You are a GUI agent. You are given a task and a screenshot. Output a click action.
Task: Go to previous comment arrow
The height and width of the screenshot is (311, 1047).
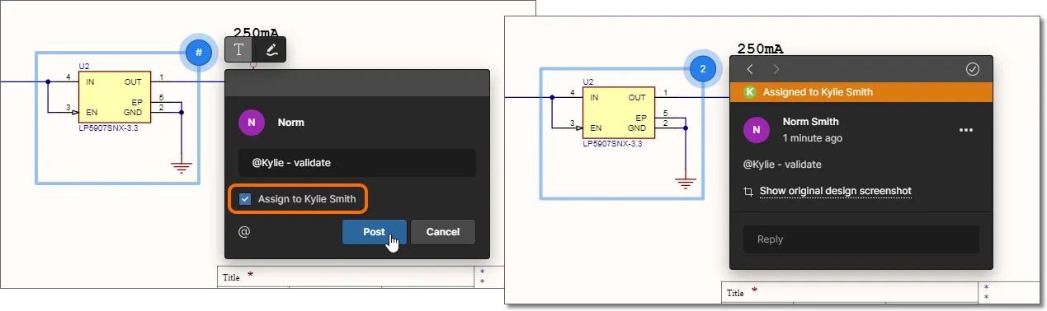[x=750, y=69]
